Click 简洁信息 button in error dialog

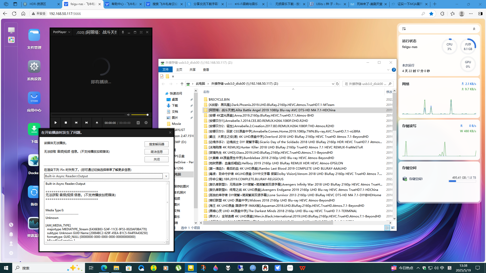pos(156,152)
